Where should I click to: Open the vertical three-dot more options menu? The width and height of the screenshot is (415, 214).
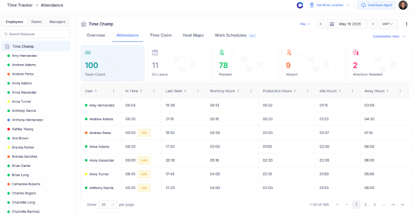[x=406, y=24]
